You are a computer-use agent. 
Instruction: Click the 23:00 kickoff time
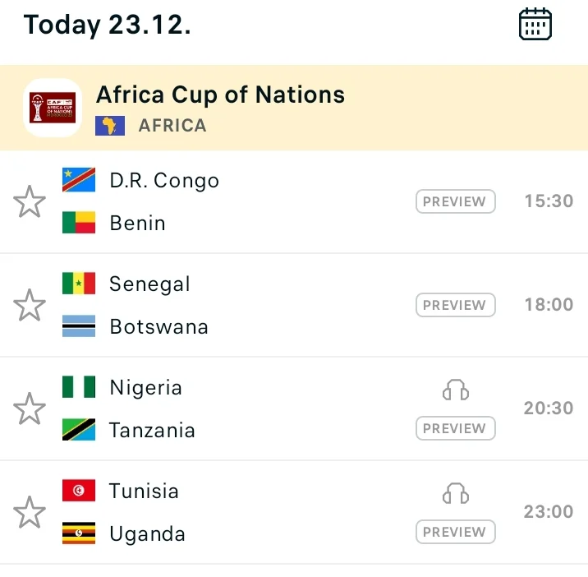549,512
